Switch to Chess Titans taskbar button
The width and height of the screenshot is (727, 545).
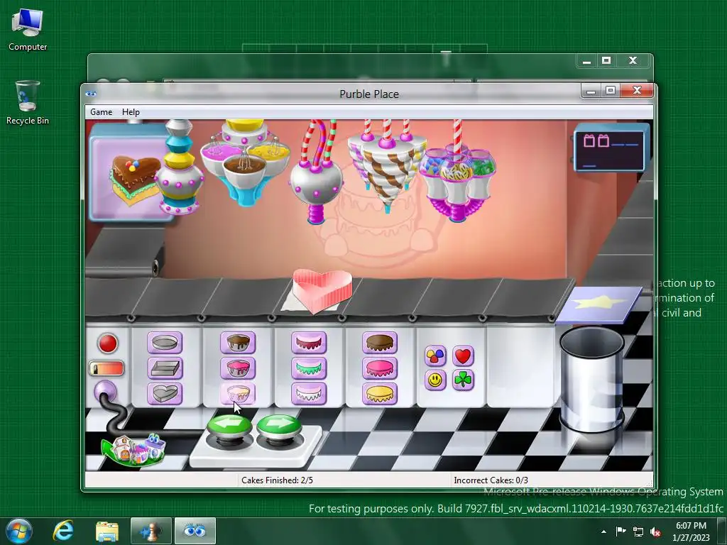pyautogui.click(x=151, y=531)
